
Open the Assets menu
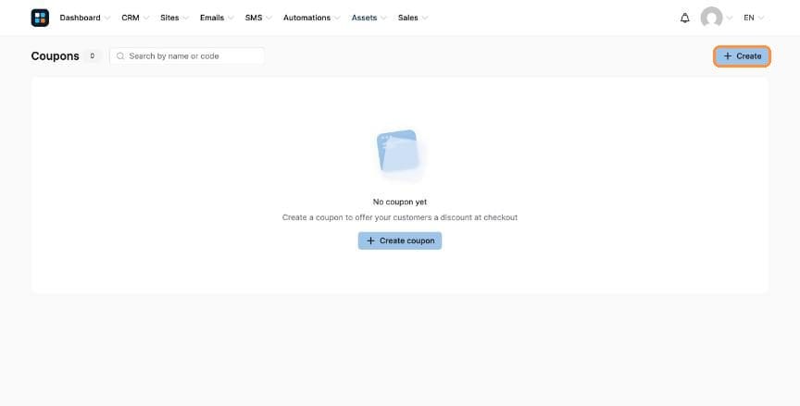[x=364, y=18]
